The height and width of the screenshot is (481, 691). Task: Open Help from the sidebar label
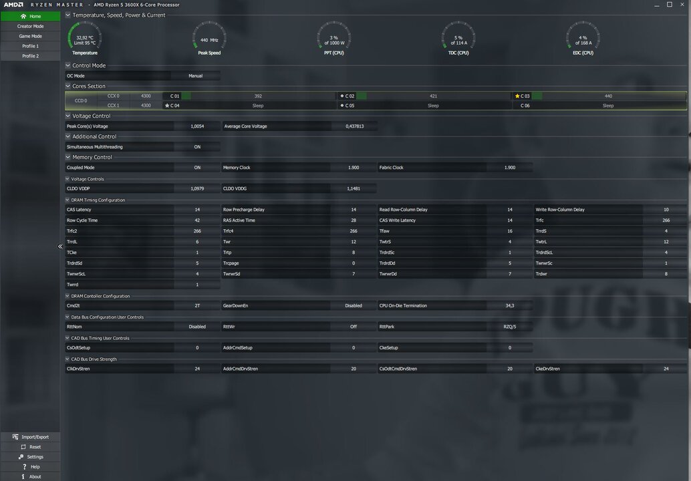[x=35, y=466]
